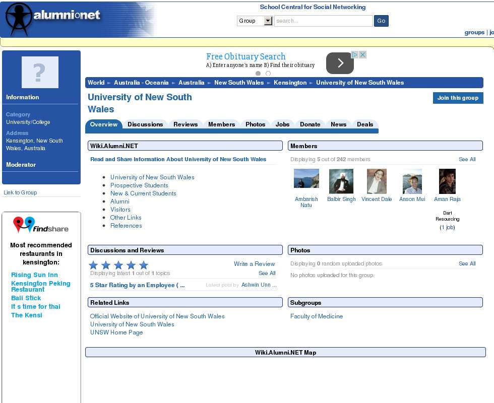Close the ad with the X icon
Image resolution: width=494 pixels, height=403 pixels.
point(362,55)
